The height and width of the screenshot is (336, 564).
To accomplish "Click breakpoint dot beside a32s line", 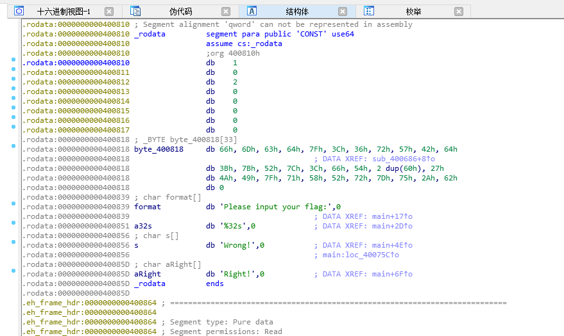I will (x=13, y=223).
